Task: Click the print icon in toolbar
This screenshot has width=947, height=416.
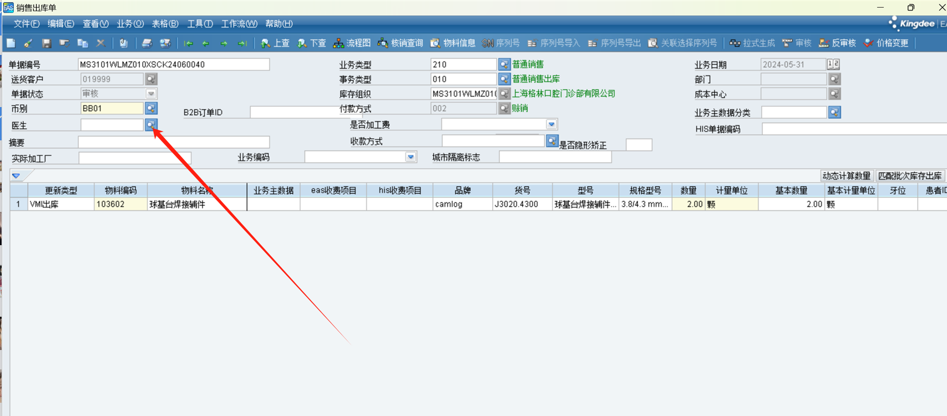Action: coord(147,43)
